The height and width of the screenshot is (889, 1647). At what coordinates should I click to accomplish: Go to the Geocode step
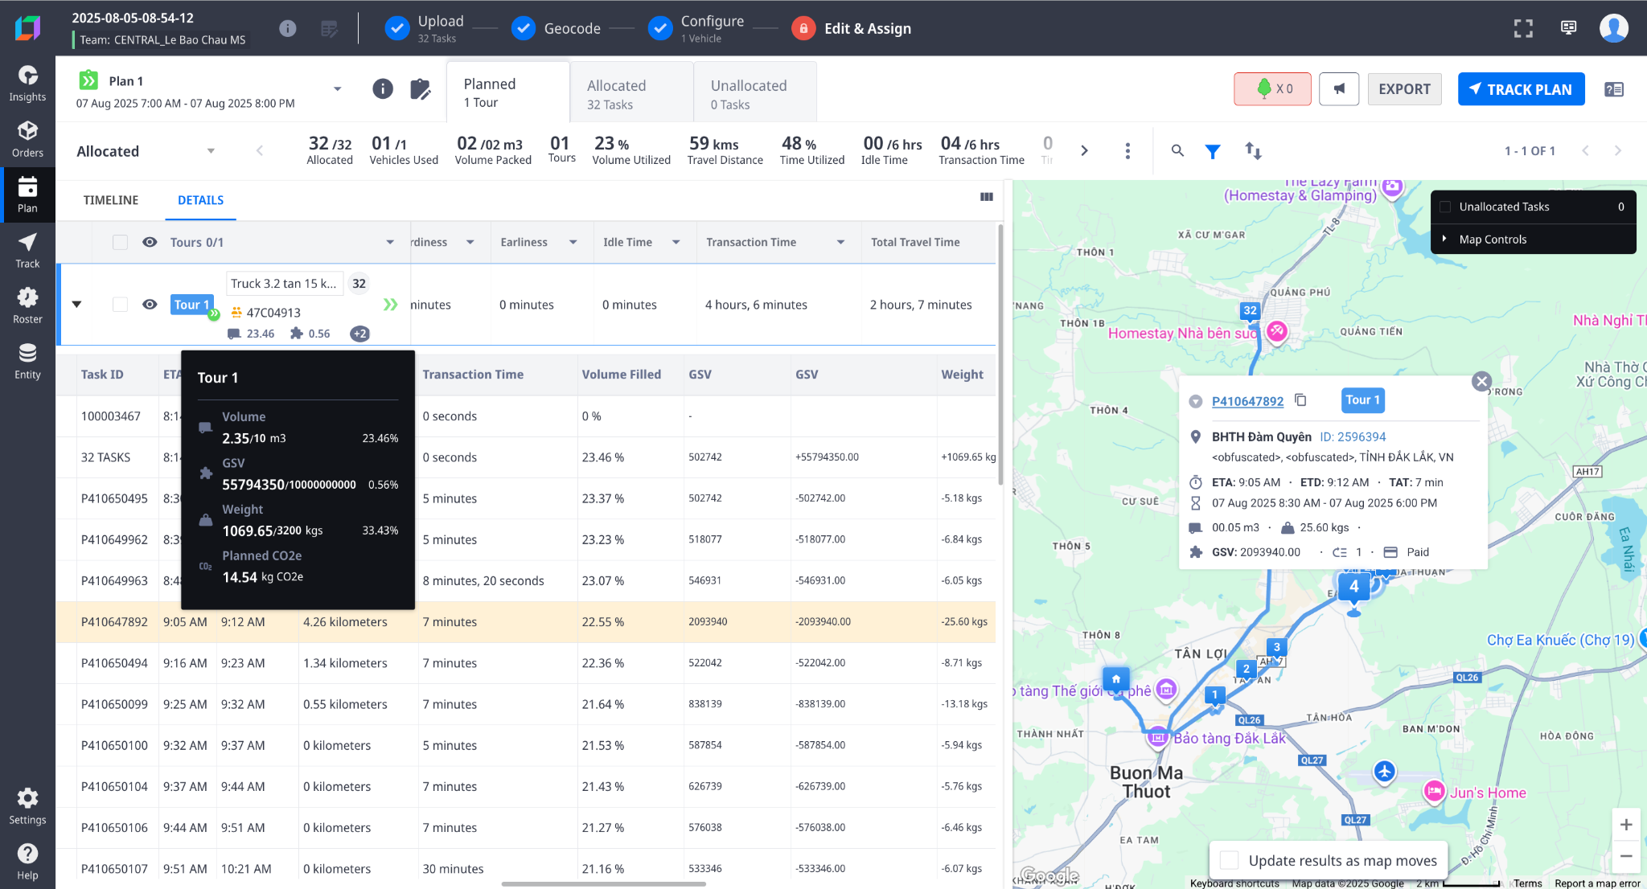click(556, 28)
